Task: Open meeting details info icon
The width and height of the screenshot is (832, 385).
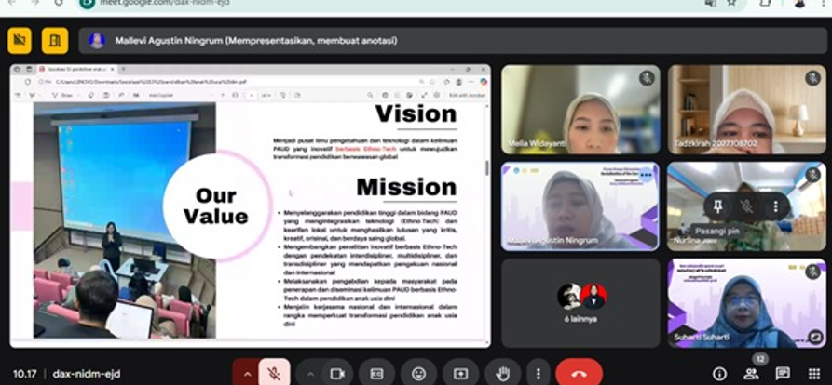Action: 719,373
